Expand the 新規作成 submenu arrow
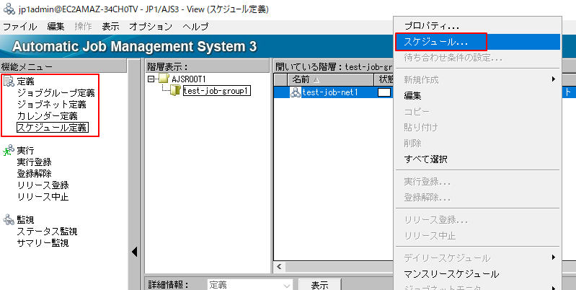Screen dimensions: 576x290 [x=553, y=79]
